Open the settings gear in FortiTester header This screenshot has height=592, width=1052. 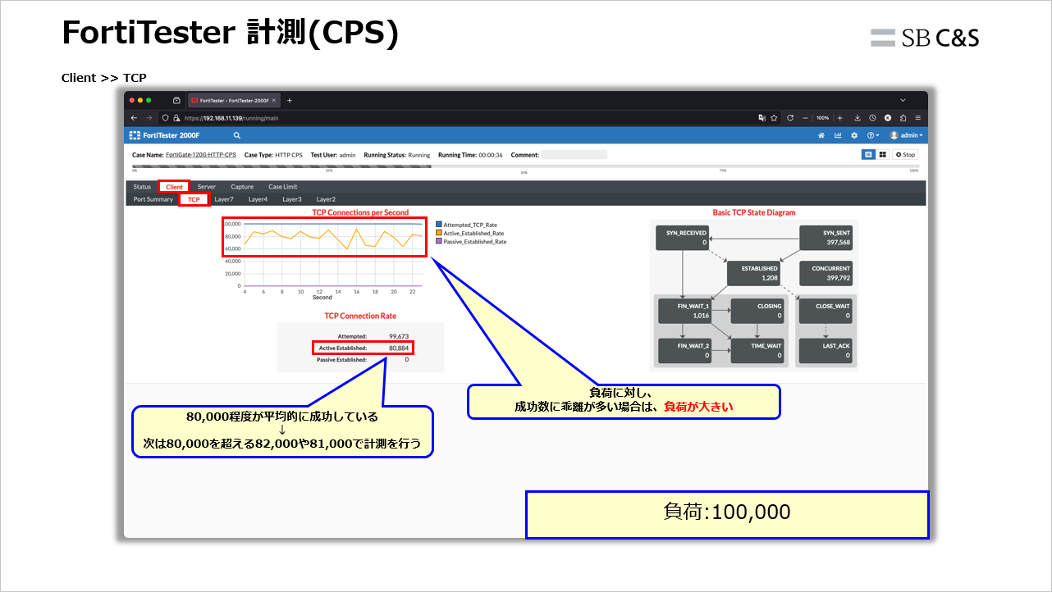(854, 135)
